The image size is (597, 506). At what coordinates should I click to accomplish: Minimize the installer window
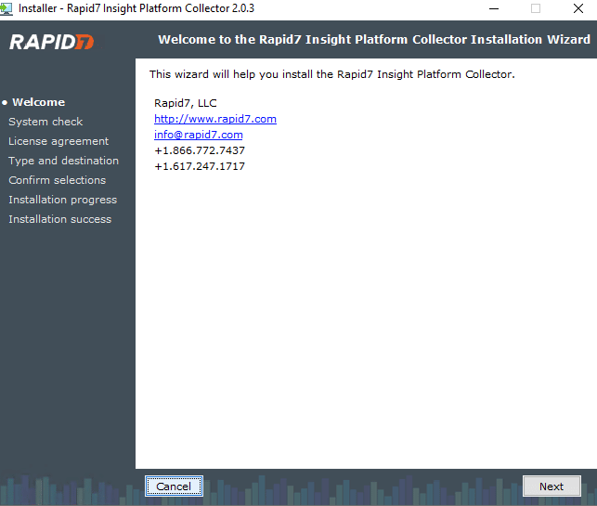pos(494,8)
